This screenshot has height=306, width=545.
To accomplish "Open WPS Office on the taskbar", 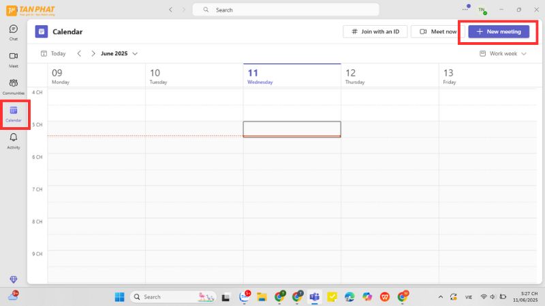I will 385,296.
